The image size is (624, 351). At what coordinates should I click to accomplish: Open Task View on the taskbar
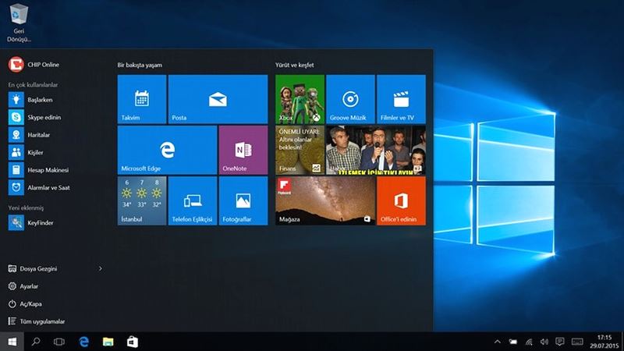click(x=59, y=342)
